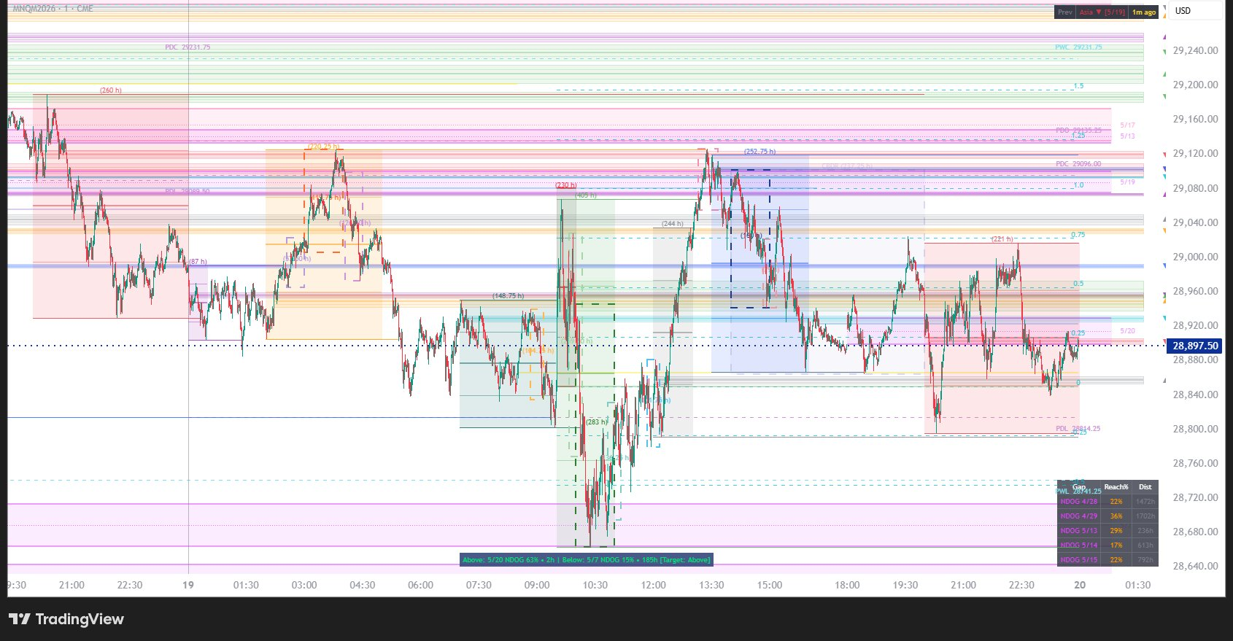This screenshot has height=641, width=1233.
Task: Click the 06:00 time axis label
Action: 420,585
